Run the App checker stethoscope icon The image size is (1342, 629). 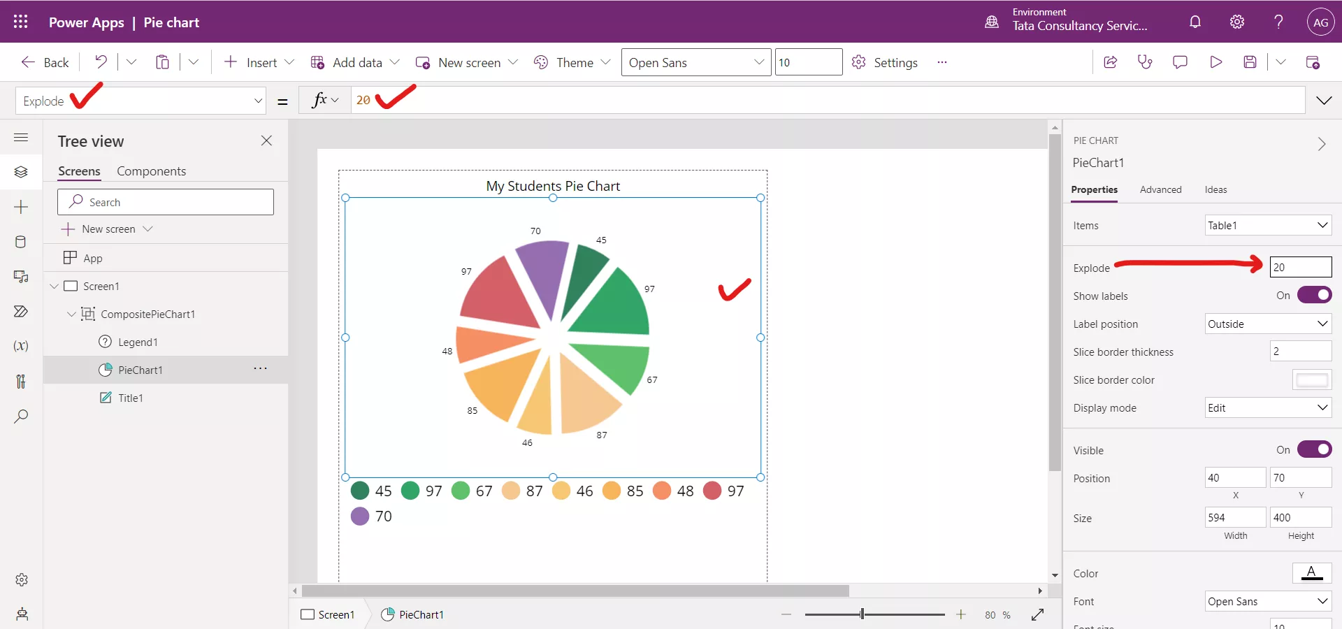(1146, 62)
